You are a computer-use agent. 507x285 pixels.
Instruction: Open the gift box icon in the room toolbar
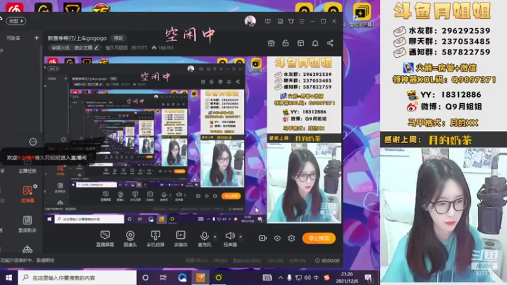click(271, 43)
